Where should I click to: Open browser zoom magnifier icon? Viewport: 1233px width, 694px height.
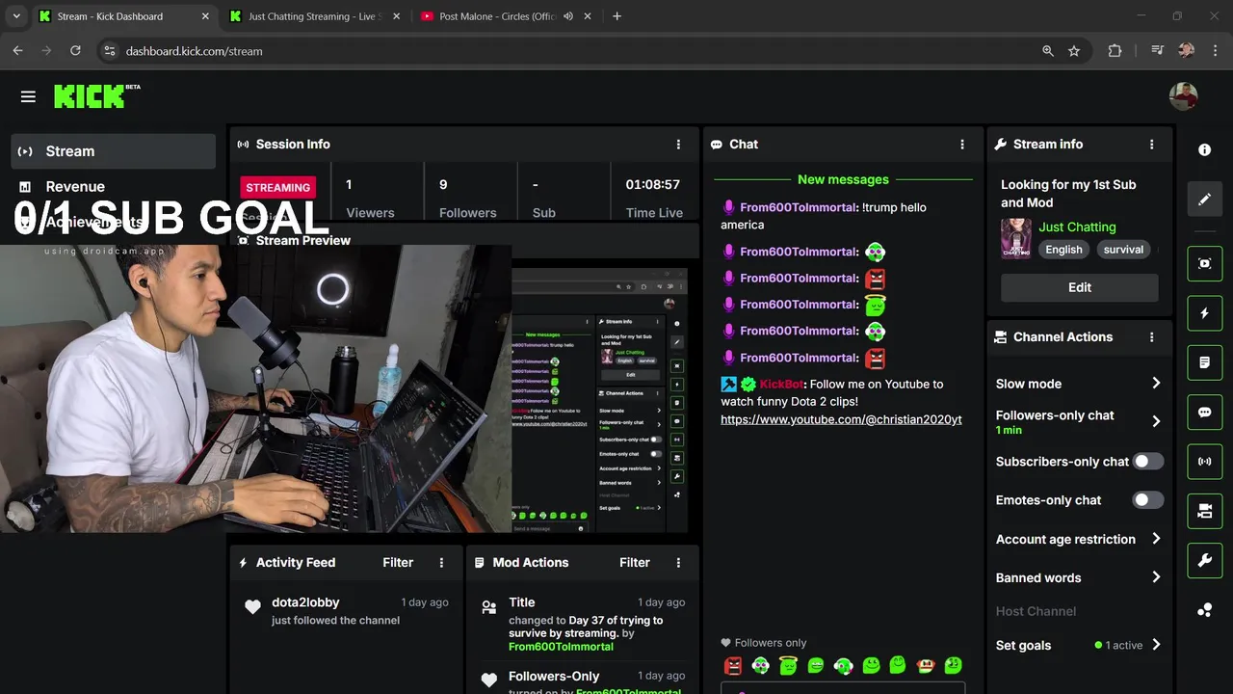click(1048, 51)
